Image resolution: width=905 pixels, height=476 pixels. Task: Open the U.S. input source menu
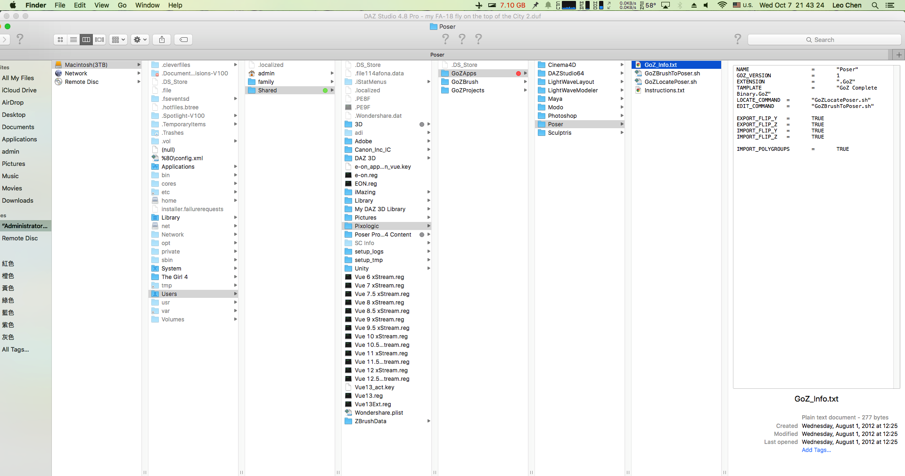coord(743,5)
